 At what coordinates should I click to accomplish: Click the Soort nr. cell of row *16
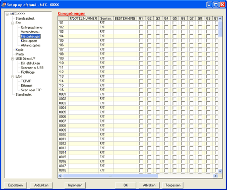point(106,90)
